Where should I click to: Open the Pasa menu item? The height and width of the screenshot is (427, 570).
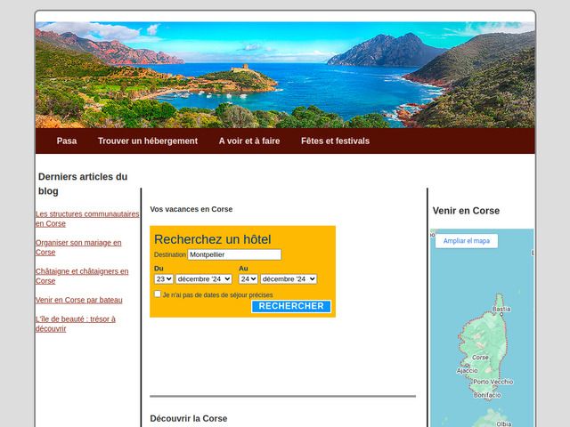click(67, 141)
